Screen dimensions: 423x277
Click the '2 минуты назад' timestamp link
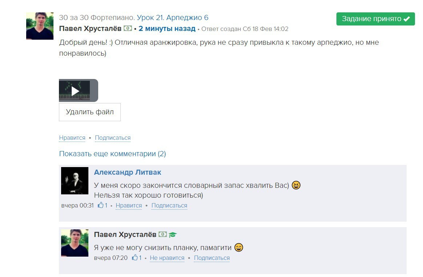tap(167, 29)
